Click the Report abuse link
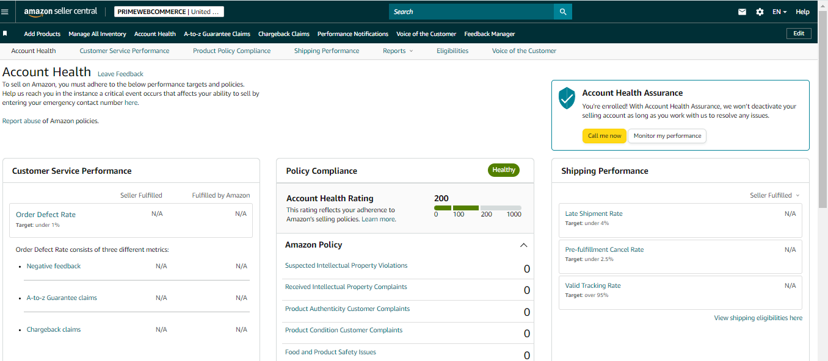828x361 pixels. pyautogui.click(x=21, y=121)
